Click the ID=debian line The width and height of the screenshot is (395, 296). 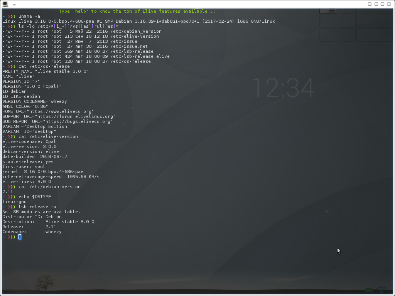[14, 92]
